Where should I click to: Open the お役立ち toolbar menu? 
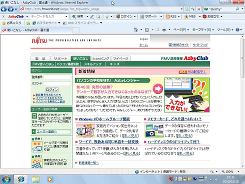tap(212, 16)
